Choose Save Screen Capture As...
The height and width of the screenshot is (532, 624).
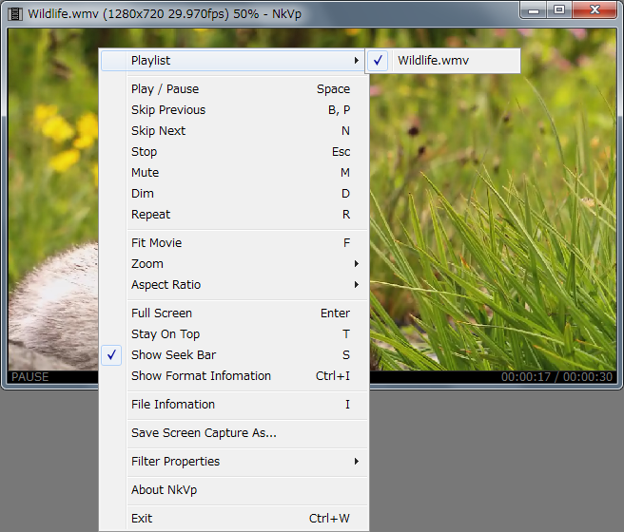tap(233, 432)
